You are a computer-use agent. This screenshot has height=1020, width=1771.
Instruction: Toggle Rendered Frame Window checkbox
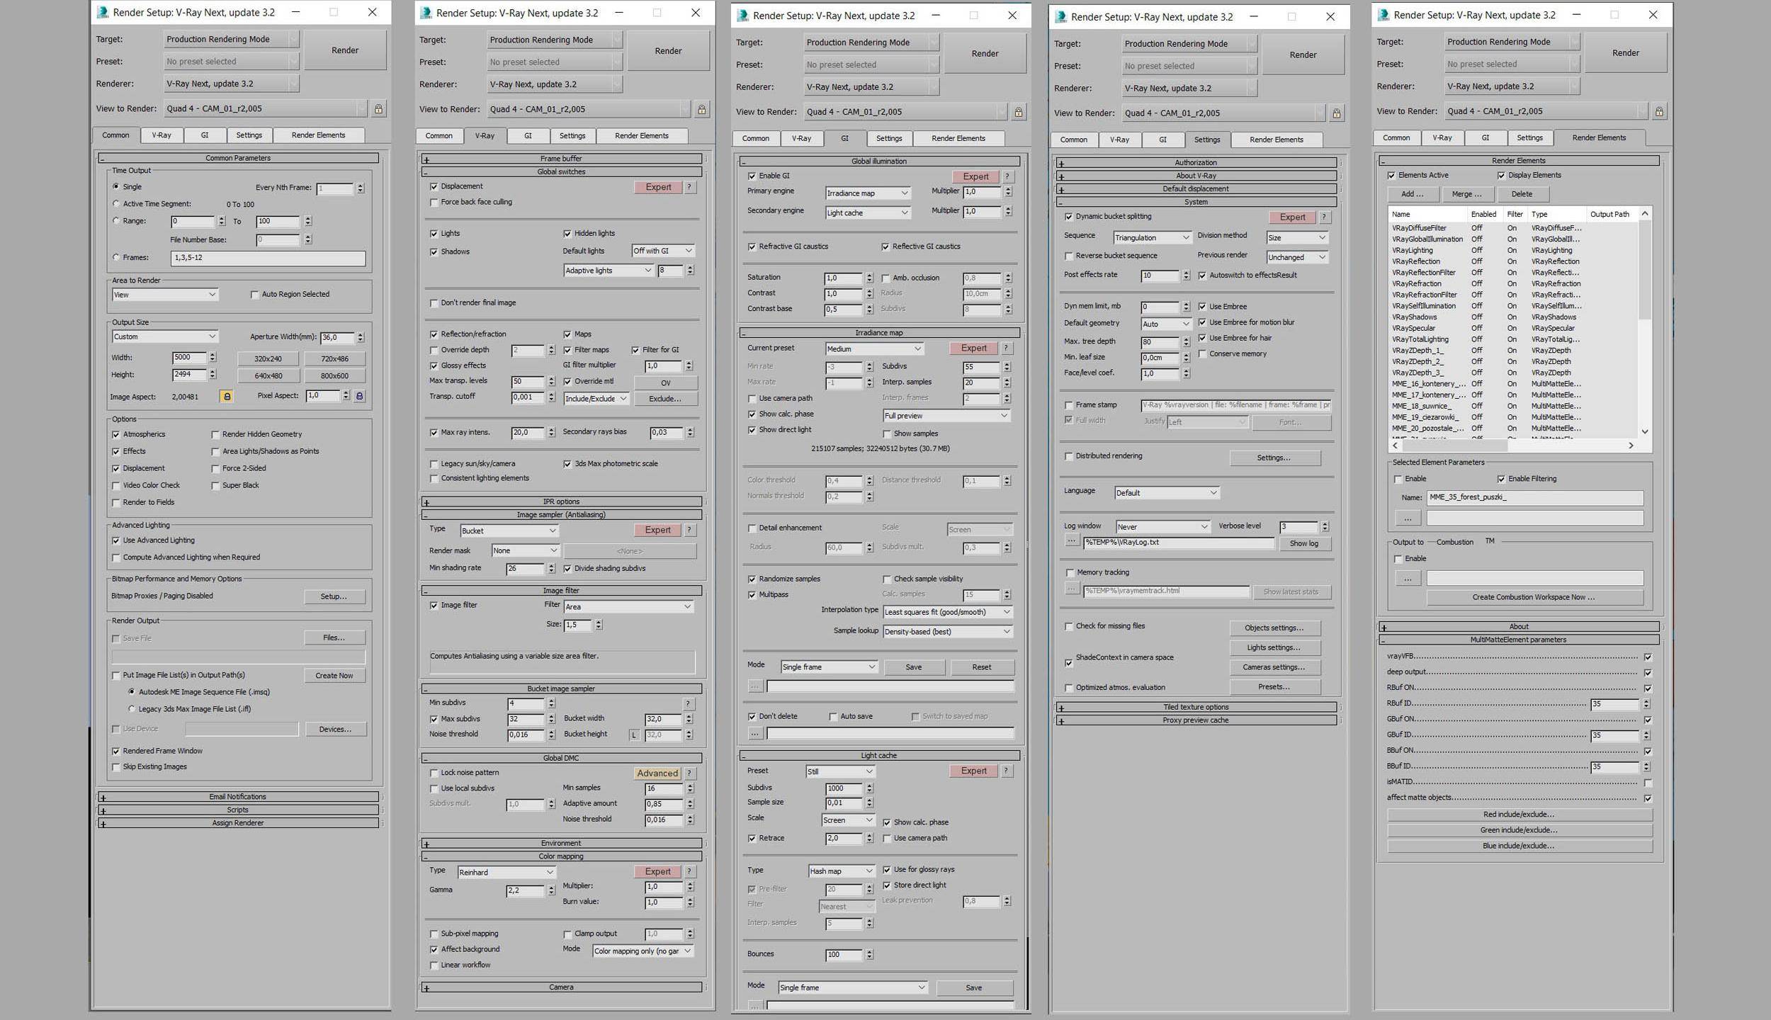pyautogui.click(x=116, y=752)
